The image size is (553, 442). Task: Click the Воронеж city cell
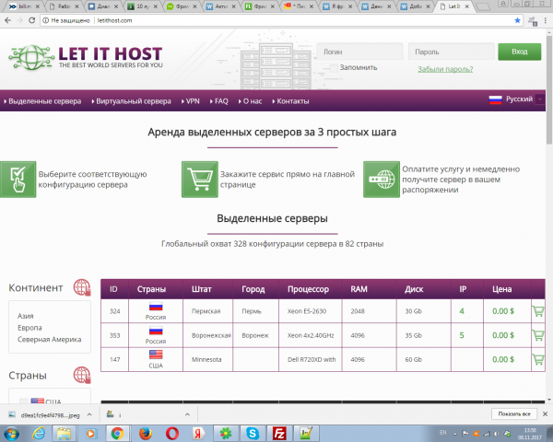[255, 335]
